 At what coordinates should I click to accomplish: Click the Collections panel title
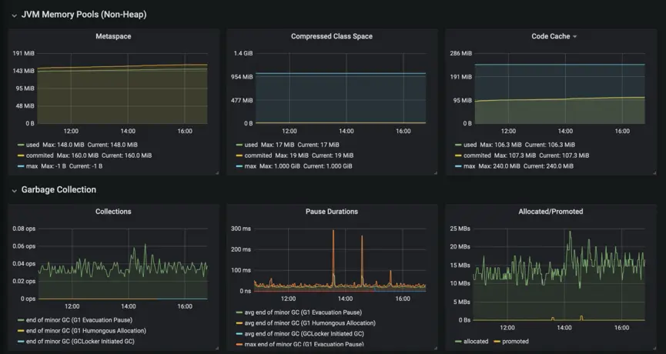(x=113, y=212)
